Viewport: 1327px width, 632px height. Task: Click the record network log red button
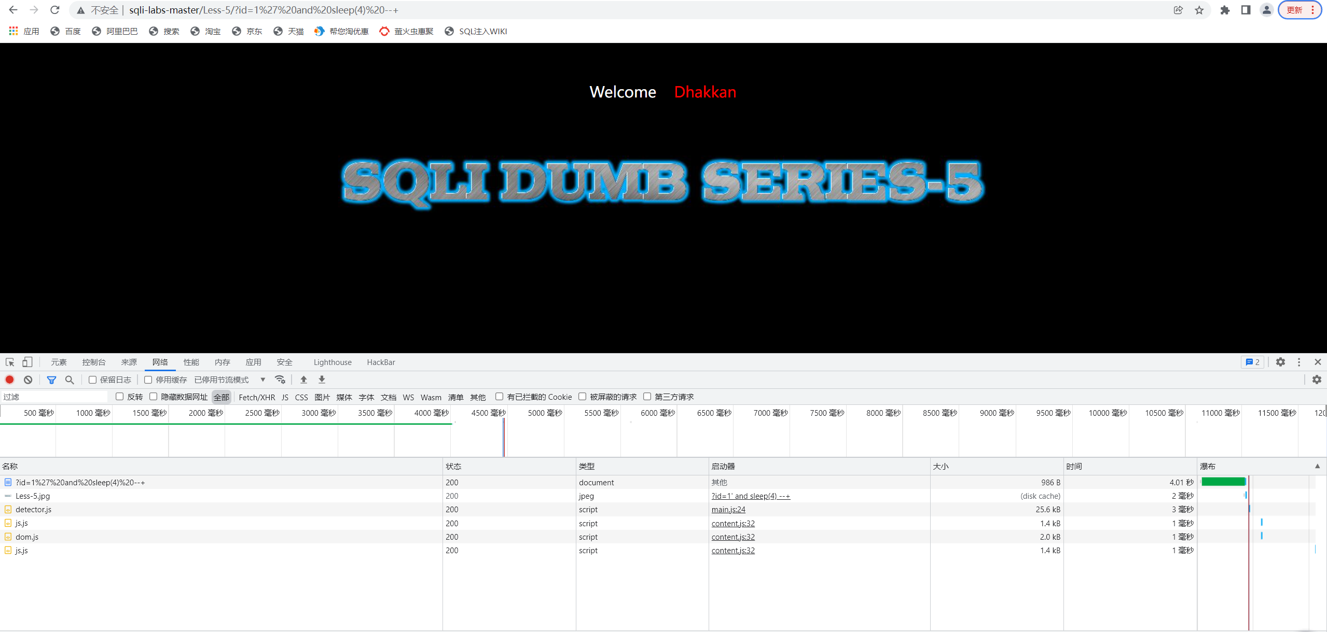tap(9, 380)
